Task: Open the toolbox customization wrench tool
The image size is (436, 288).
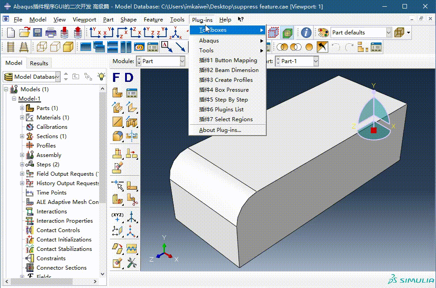Action: coord(133,263)
